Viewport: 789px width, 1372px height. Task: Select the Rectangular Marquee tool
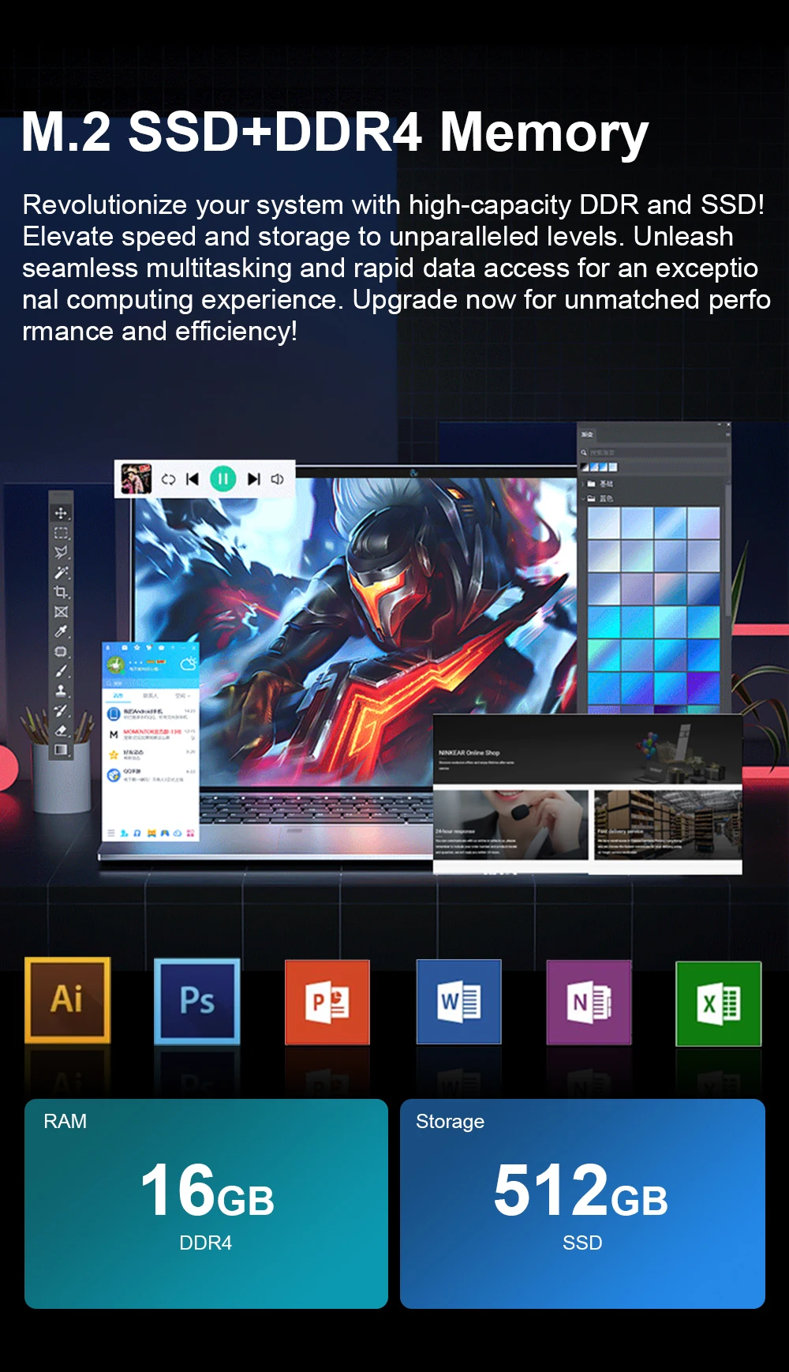(x=61, y=533)
